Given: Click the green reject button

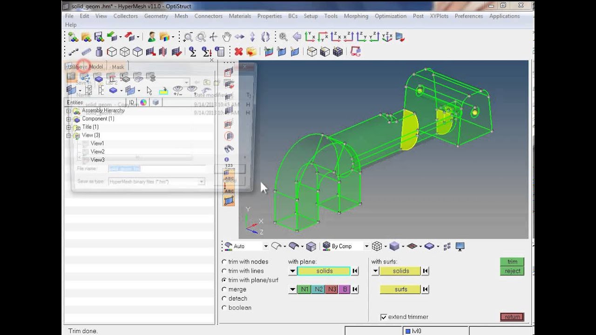Looking at the screenshot, I should [512, 271].
